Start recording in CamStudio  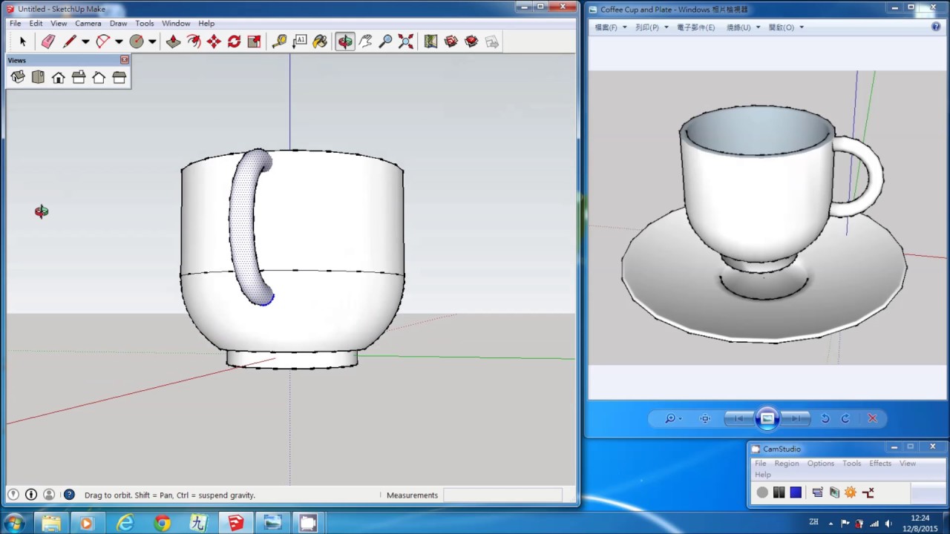(x=762, y=492)
